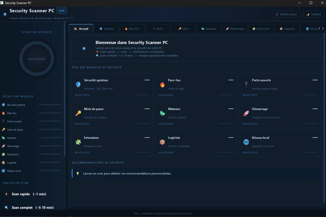Click the Pare-feu progress bar in sidebar
The image size is (326, 217).
point(50,113)
